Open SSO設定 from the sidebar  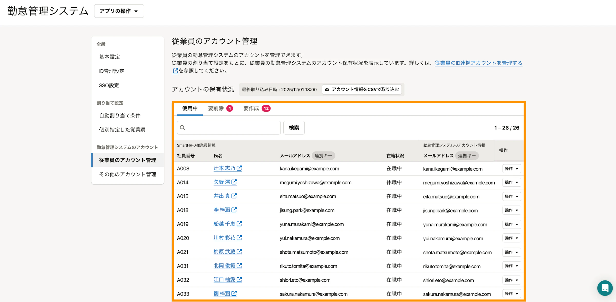point(109,85)
